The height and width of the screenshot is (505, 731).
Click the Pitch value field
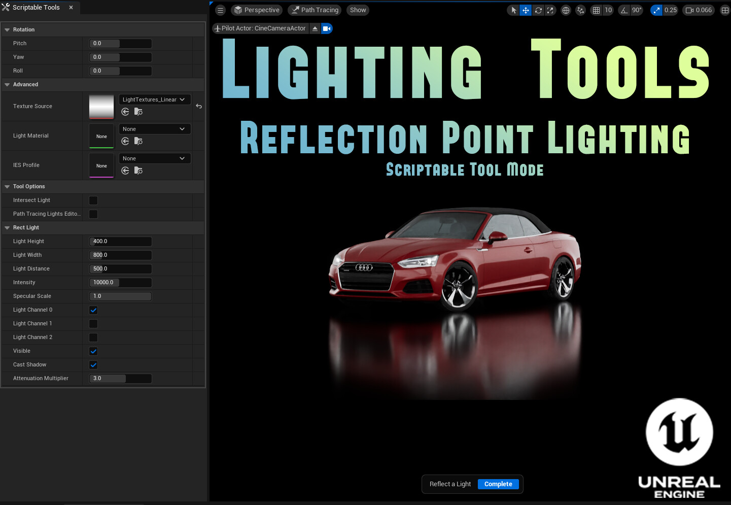[120, 44]
